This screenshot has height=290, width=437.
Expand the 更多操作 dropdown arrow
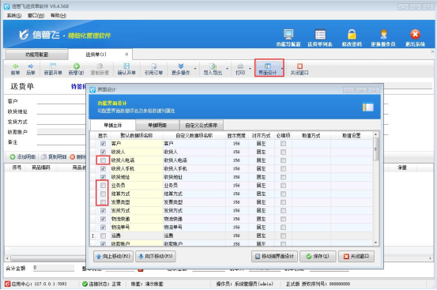pos(195,69)
